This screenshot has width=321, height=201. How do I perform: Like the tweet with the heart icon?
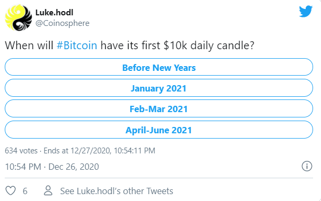coord(11,191)
